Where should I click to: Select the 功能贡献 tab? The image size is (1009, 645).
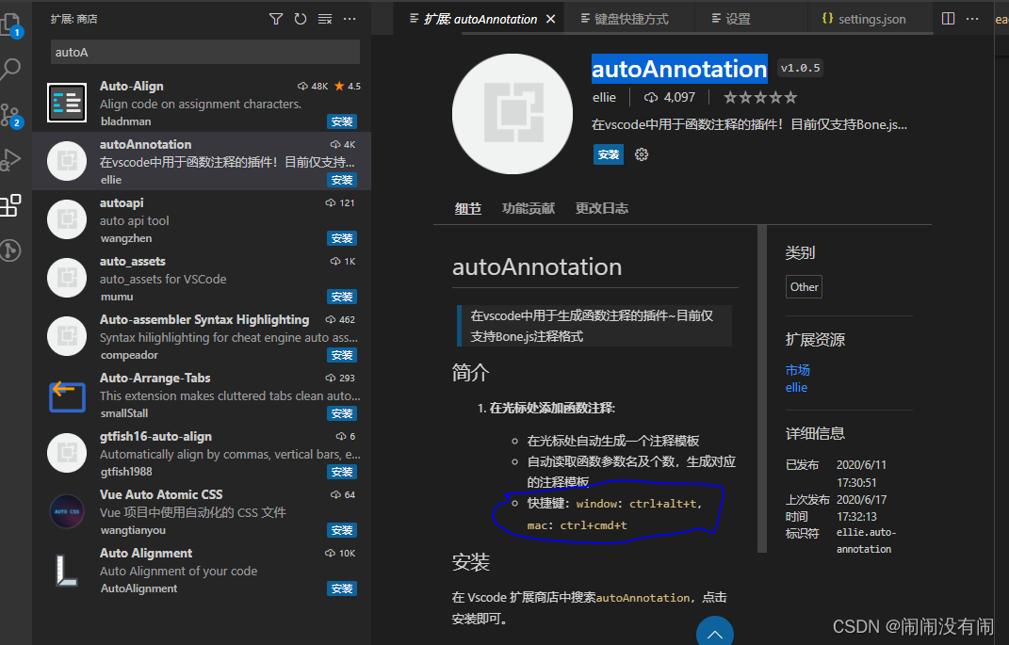pyautogui.click(x=529, y=208)
